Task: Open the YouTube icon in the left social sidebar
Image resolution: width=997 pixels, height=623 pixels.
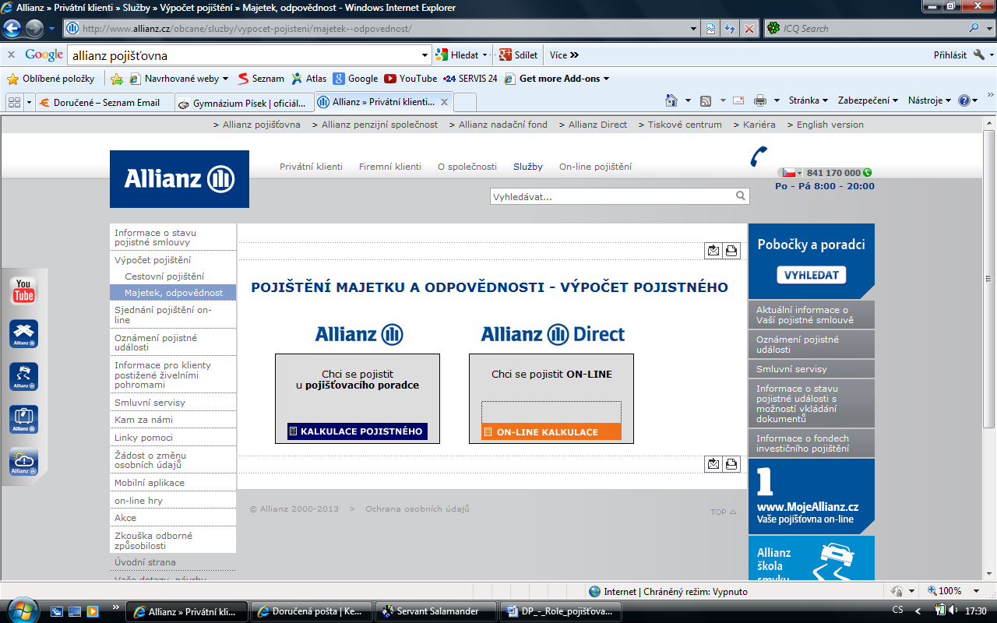Action: [23, 291]
